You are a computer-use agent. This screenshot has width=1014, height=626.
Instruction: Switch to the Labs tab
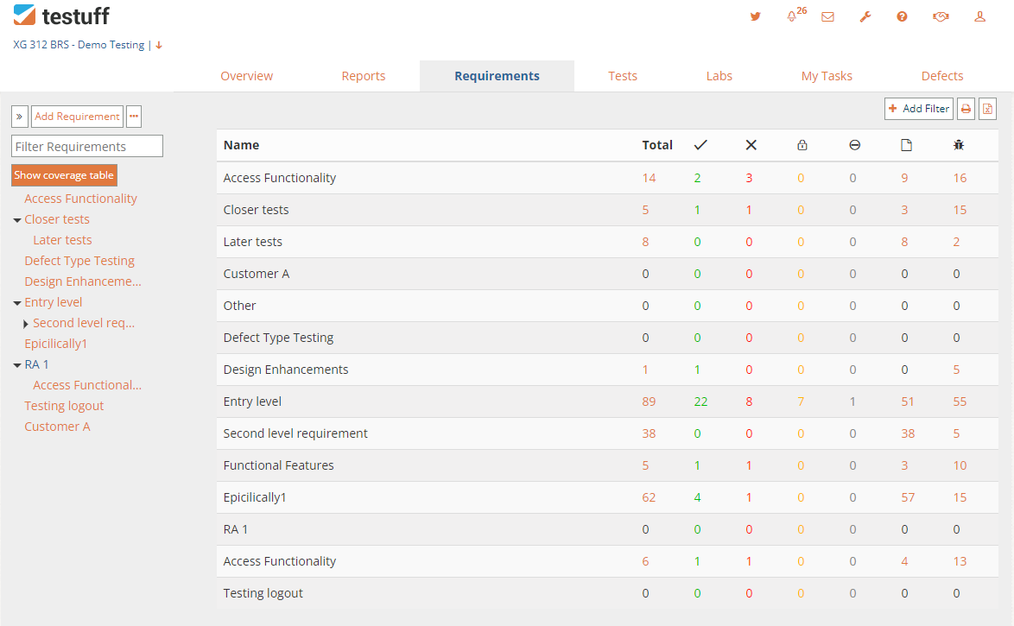click(719, 76)
